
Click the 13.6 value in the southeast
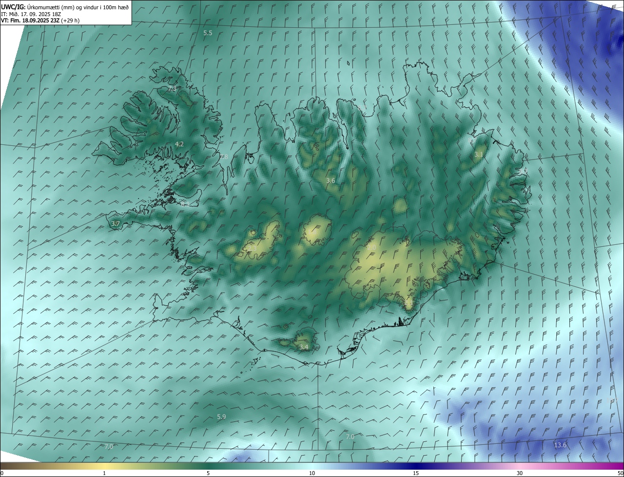pyautogui.click(x=560, y=445)
